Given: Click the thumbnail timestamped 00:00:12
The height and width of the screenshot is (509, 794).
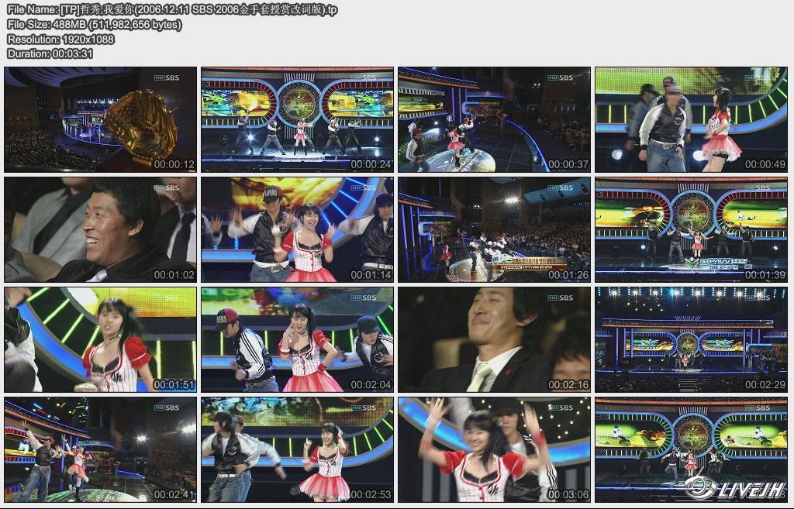Looking at the screenshot, I should click(100, 119).
